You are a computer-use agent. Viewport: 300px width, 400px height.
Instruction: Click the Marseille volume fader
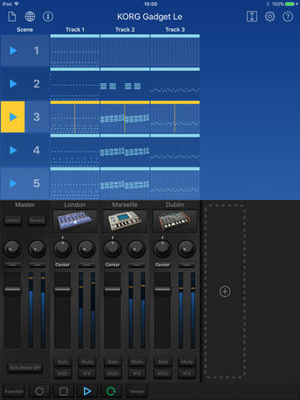click(x=112, y=289)
